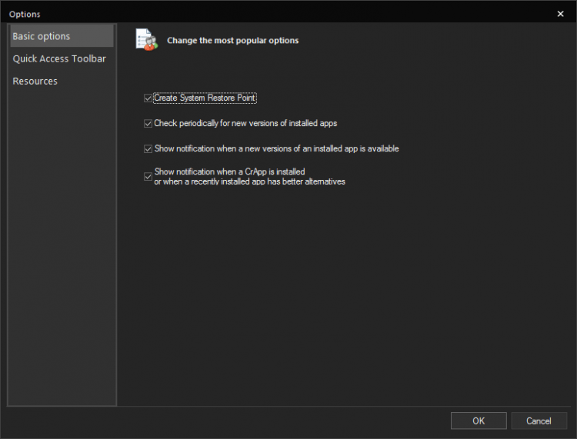Toggle the new version notification checkbox
This screenshot has width=577, height=439.
tap(148, 149)
